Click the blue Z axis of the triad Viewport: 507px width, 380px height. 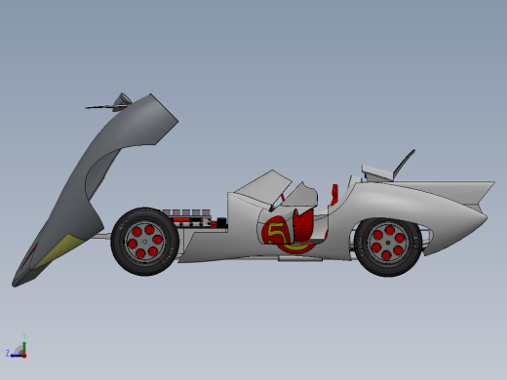[16, 356]
